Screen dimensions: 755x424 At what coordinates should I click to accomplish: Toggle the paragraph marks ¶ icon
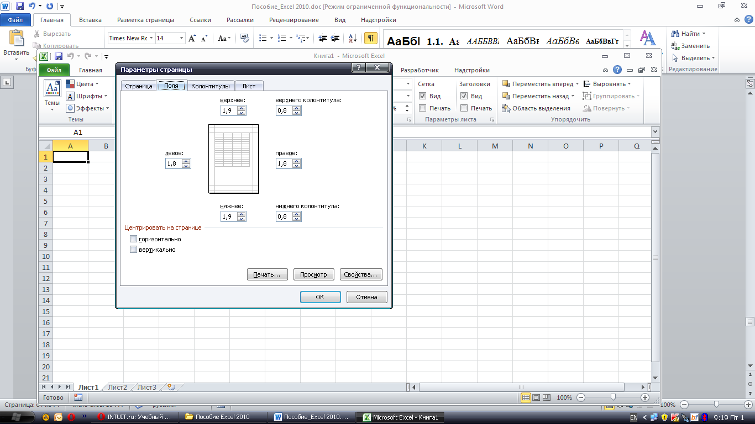(x=371, y=38)
